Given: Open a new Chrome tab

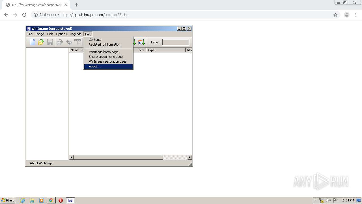Looking at the screenshot, I should (x=76, y=5).
